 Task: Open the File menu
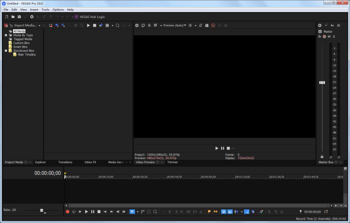click(x=6, y=10)
